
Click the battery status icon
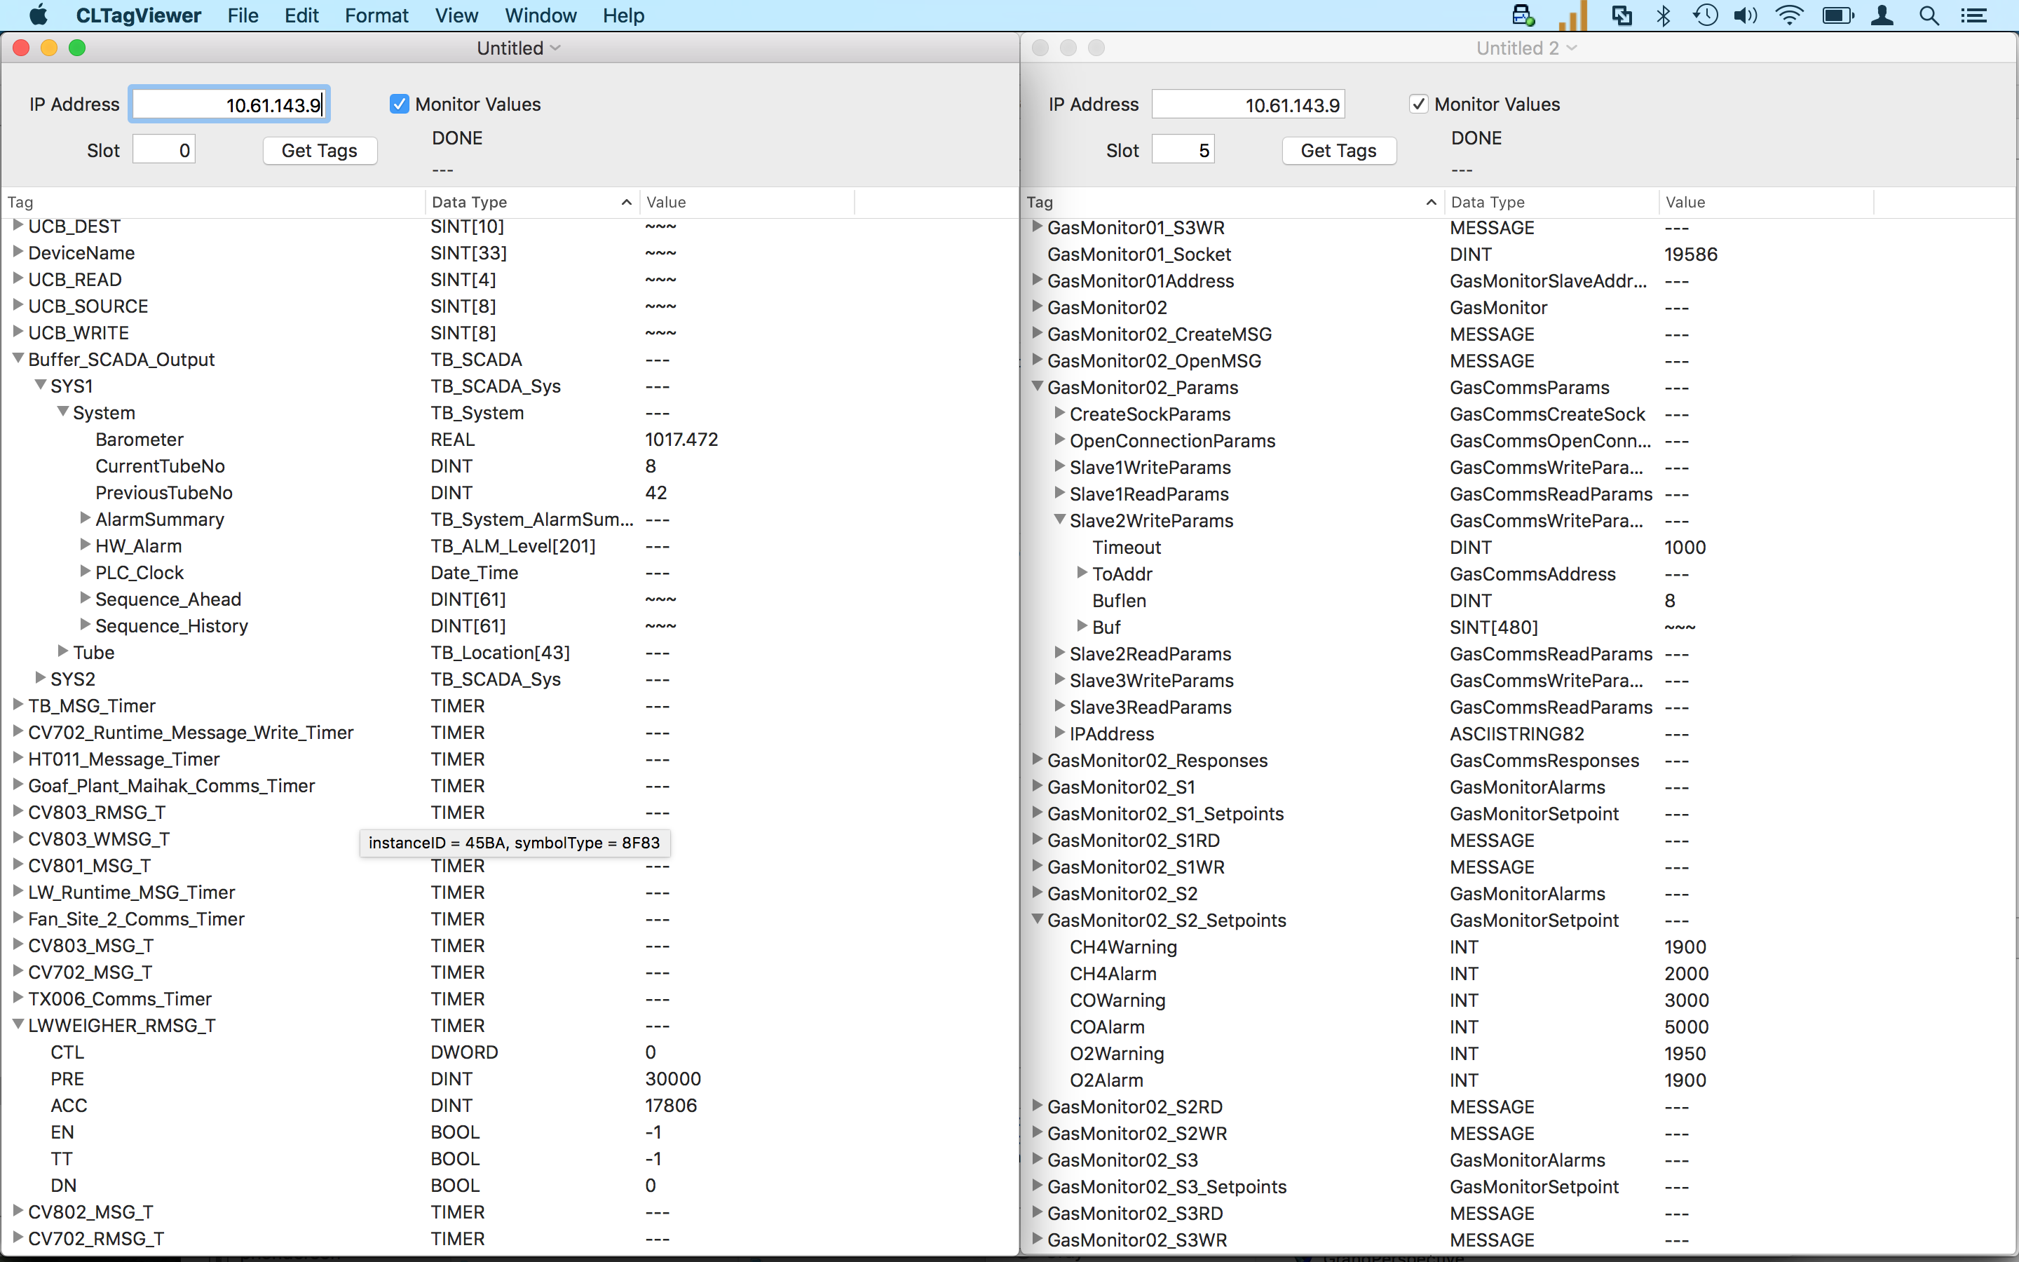[1837, 16]
